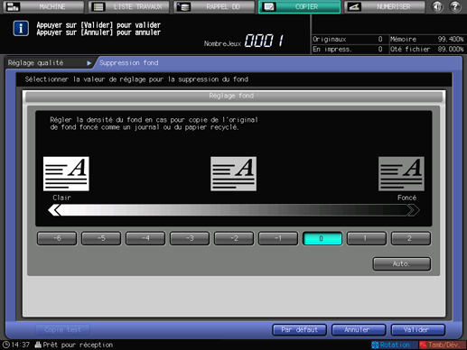
Task: Go to the NUMERISER tab
Action: tap(385, 6)
